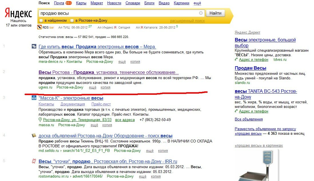The image size is (314, 181).
Task: Open the Яндекс logo homepage
Action: pyautogui.click(x=18, y=13)
